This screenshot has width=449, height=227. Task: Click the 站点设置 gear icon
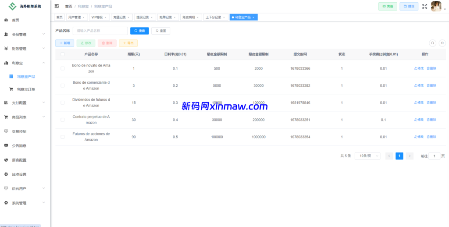pyautogui.click(x=6, y=174)
